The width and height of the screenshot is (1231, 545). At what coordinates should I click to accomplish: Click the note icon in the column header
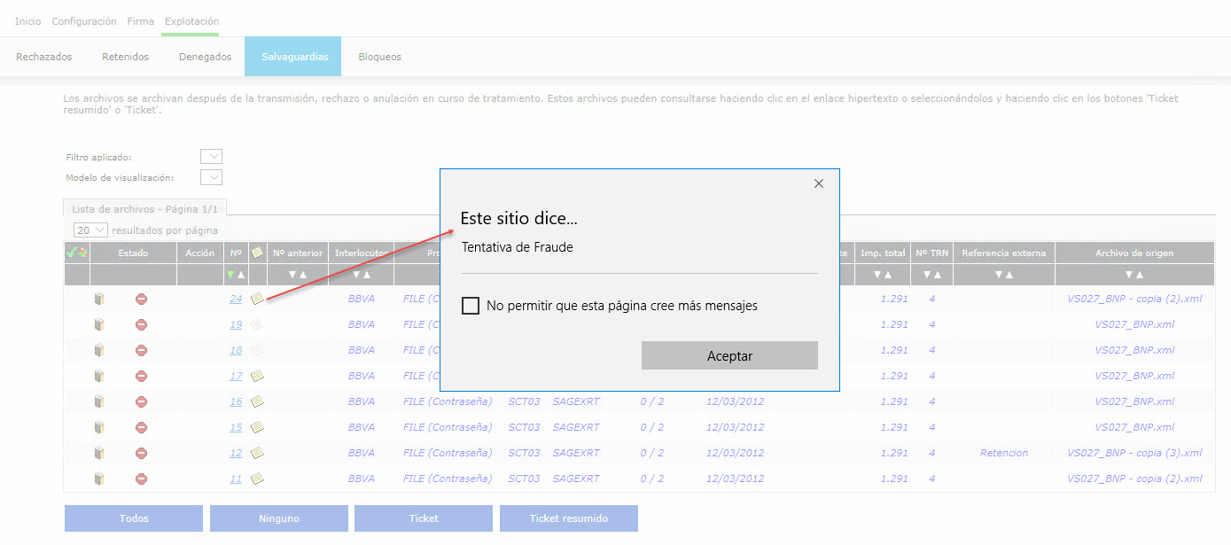257,253
